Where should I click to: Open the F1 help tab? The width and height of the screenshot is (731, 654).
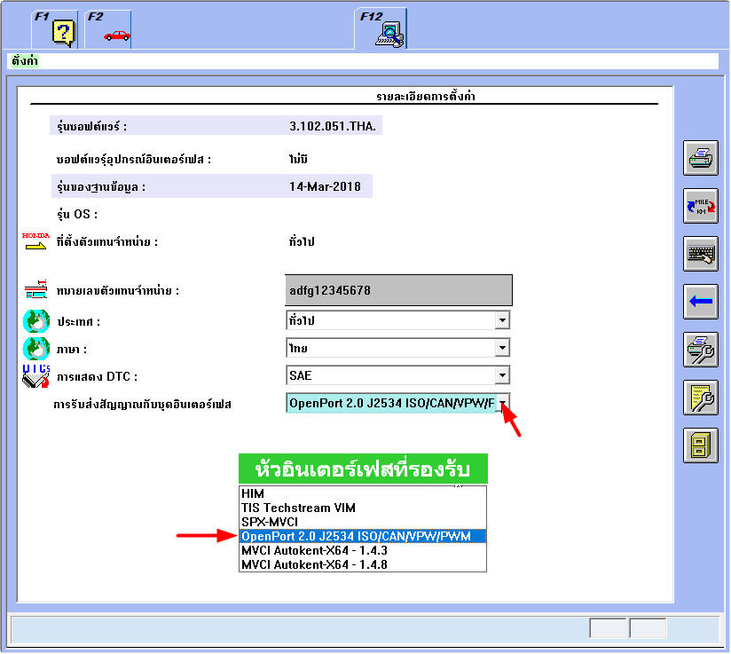coord(54,29)
